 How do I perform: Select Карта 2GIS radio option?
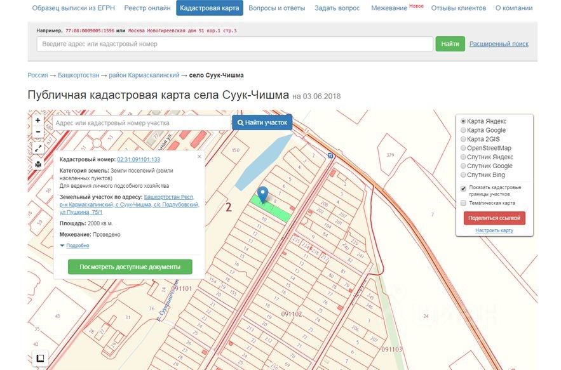tap(463, 139)
